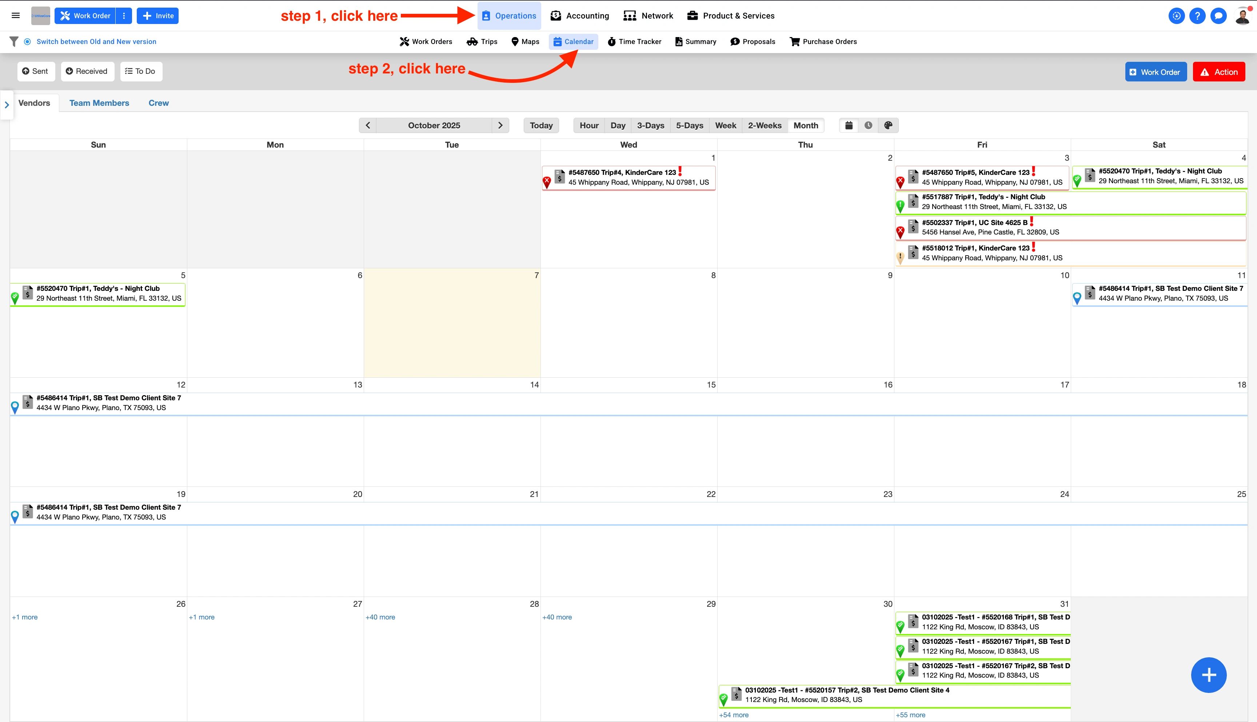Click the Today button
Image resolution: width=1257 pixels, height=722 pixels.
[x=541, y=125]
